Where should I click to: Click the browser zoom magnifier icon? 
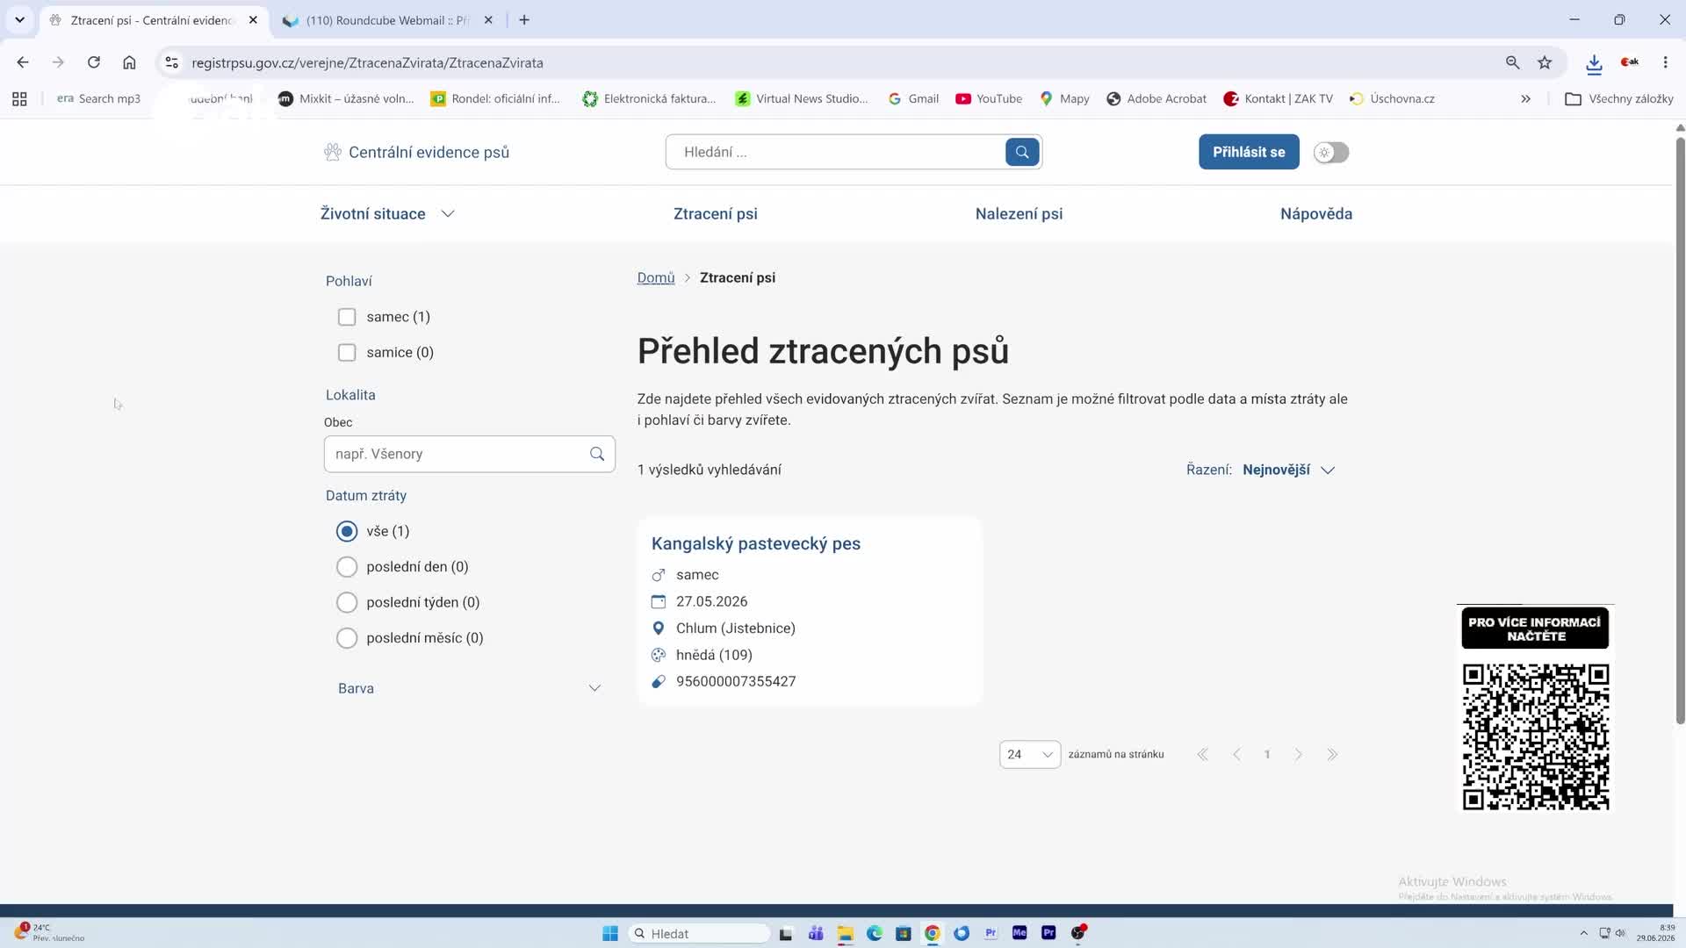[1512, 62]
